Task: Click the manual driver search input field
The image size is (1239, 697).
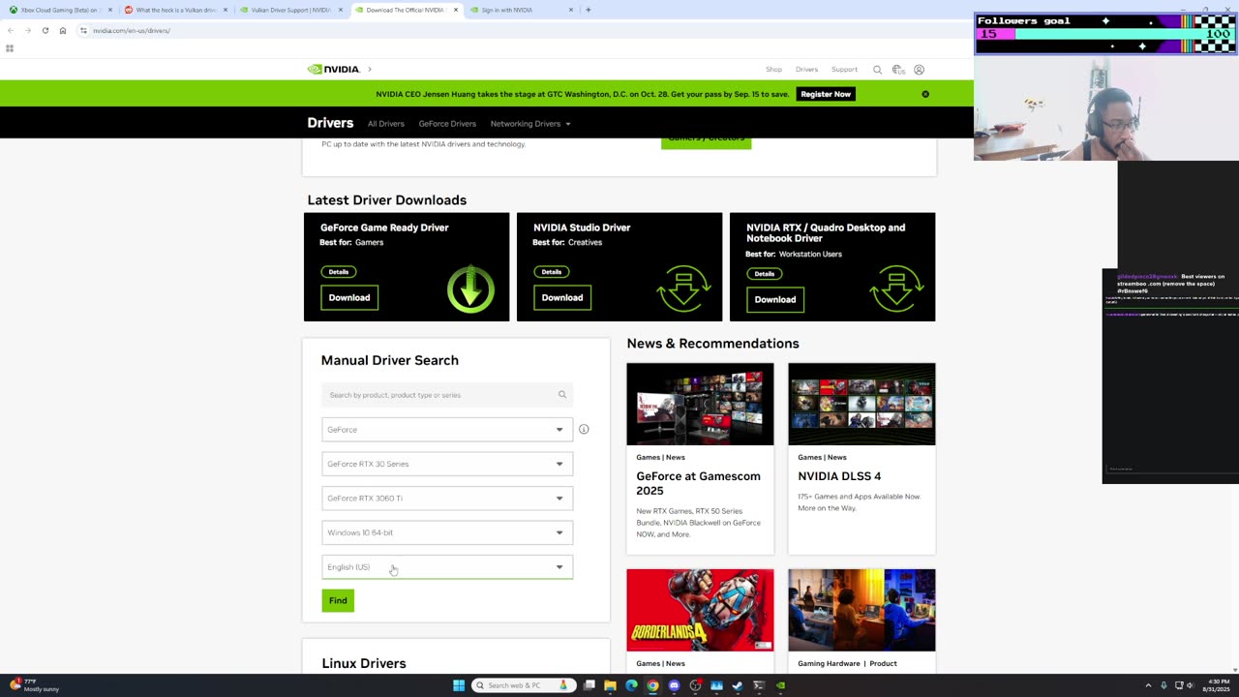Action: [x=447, y=395]
